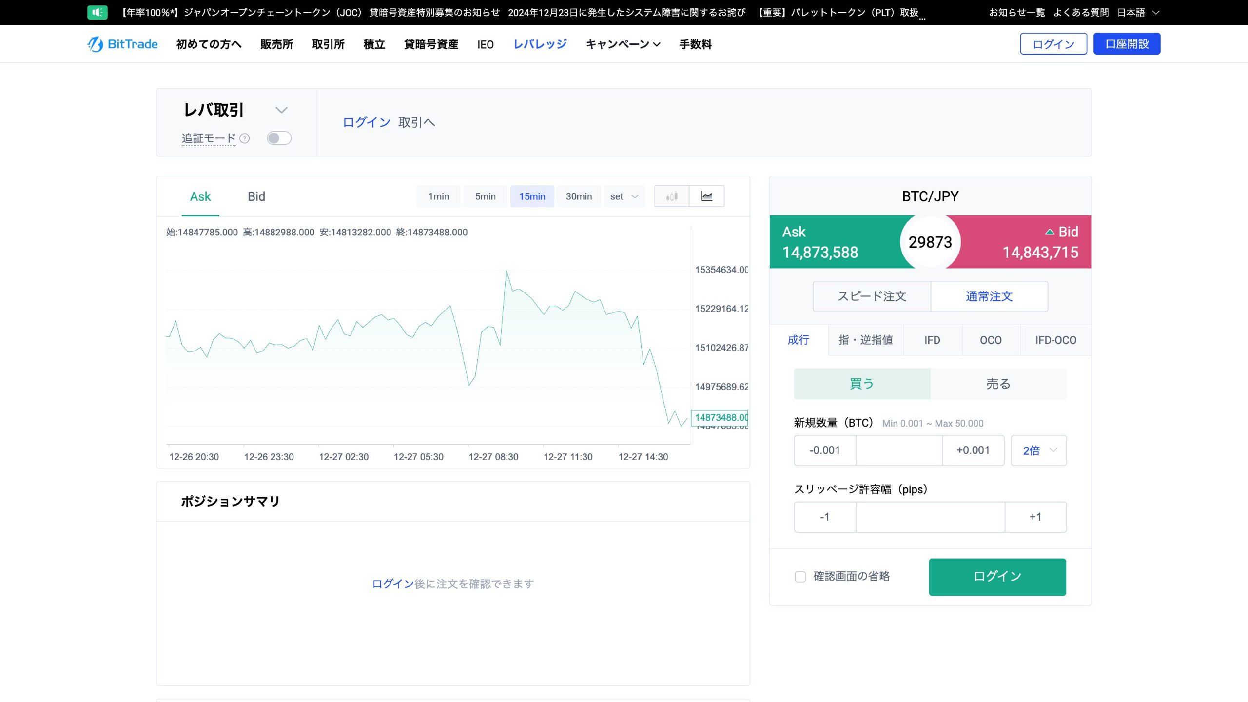Viewport: 1248px width, 702px height.
Task: Expand the レバ取引 dropdown chevron
Action: 281,110
